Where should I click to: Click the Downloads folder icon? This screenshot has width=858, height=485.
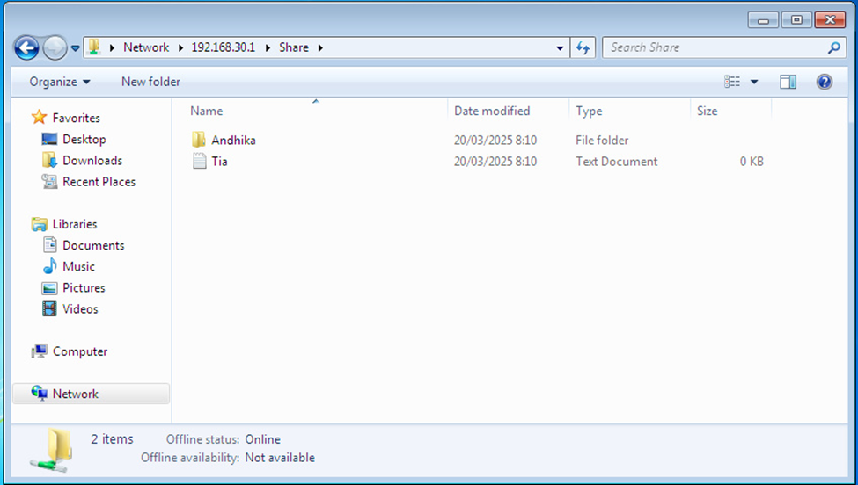click(x=49, y=160)
